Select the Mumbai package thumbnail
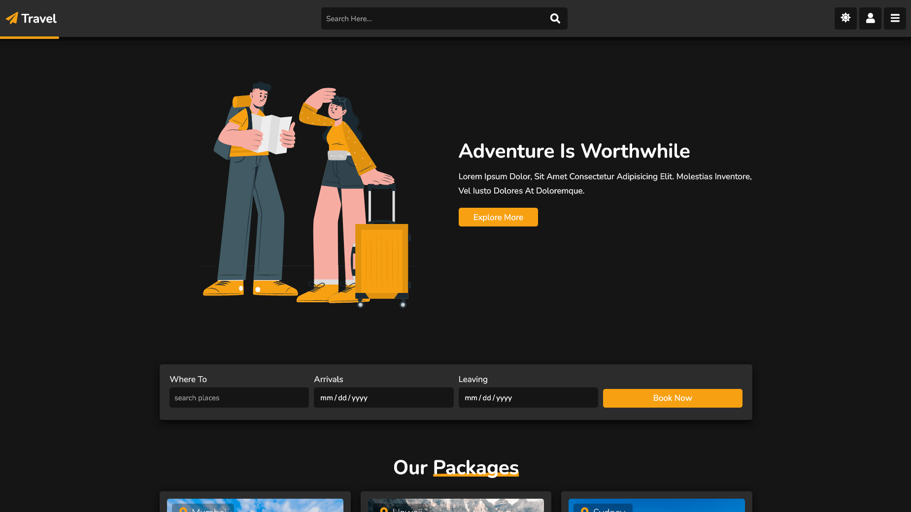 255,506
